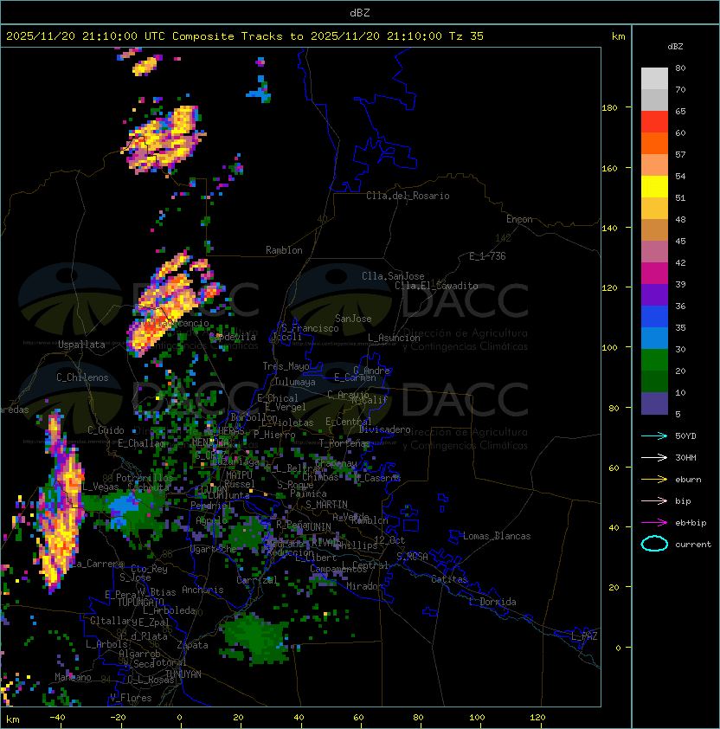Click the TUNUYAN label
The image size is (720, 729).
(x=183, y=674)
